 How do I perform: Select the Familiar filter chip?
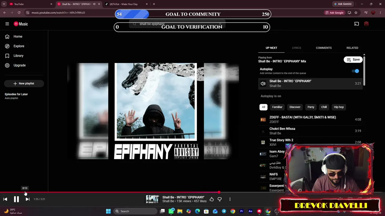pyautogui.click(x=277, y=107)
